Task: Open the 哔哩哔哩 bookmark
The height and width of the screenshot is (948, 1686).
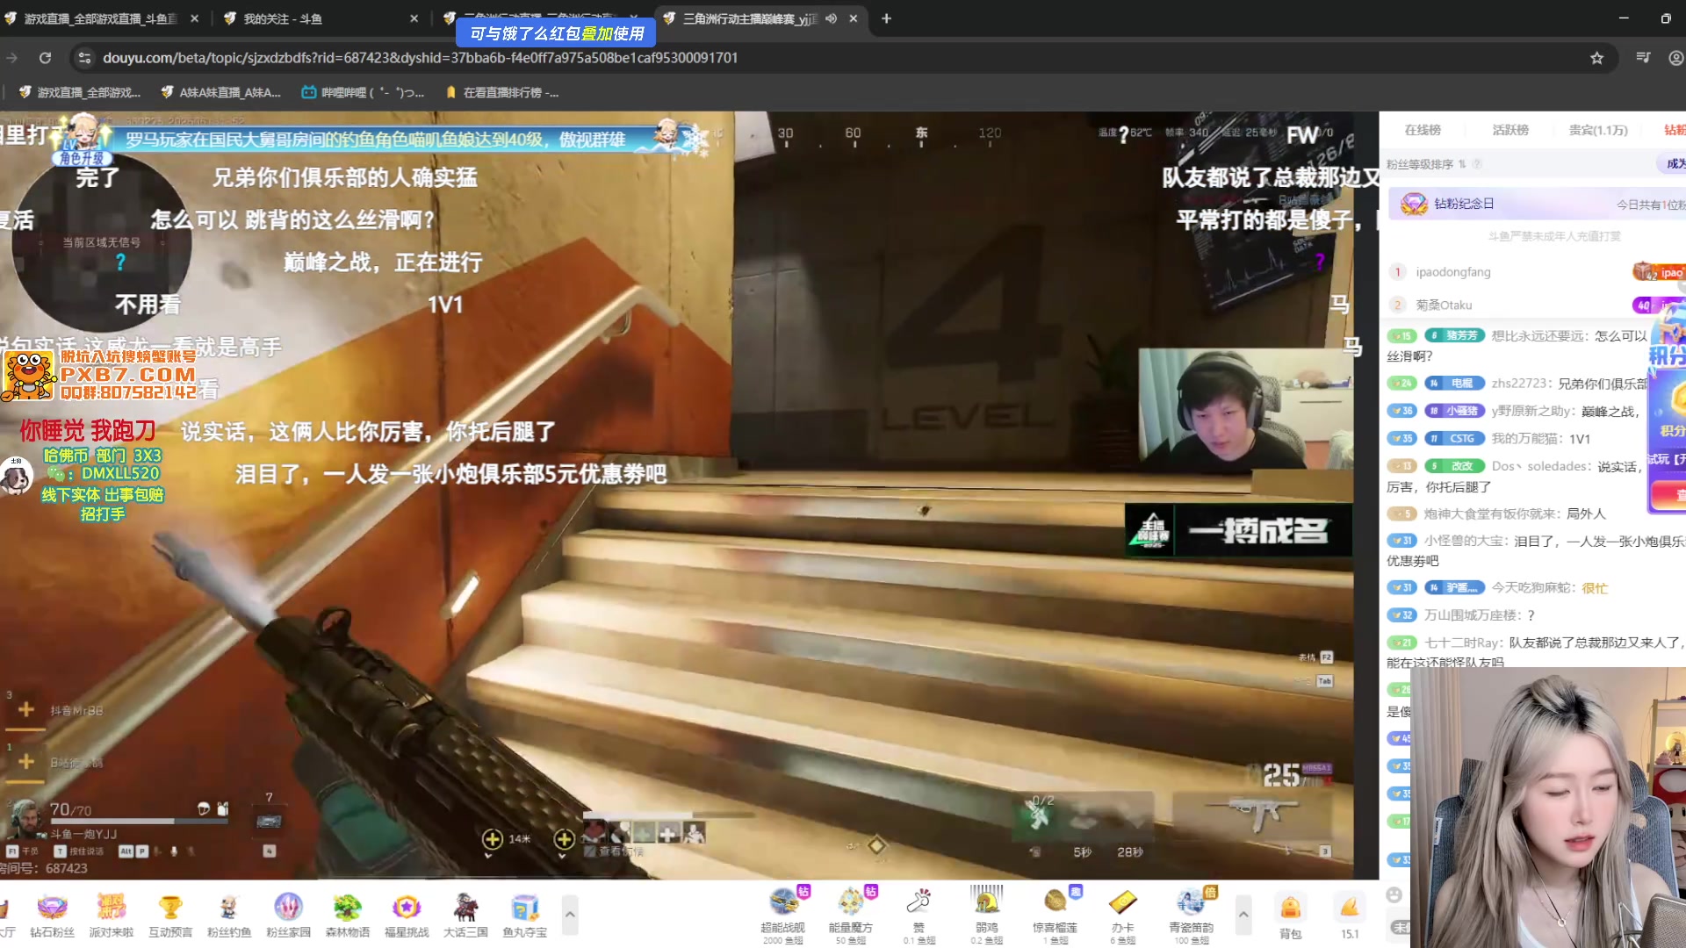Action: (363, 92)
